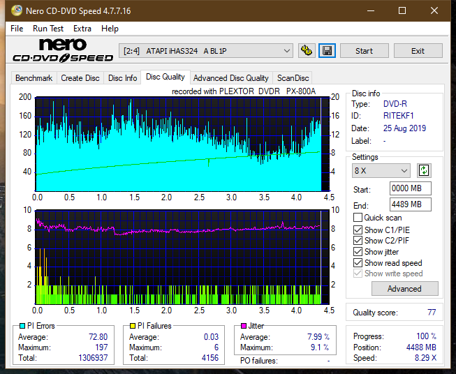Viewport: 456px width, 374px height.
Task: Click the Start MB input field
Action: pyautogui.click(x=411, y=188)
